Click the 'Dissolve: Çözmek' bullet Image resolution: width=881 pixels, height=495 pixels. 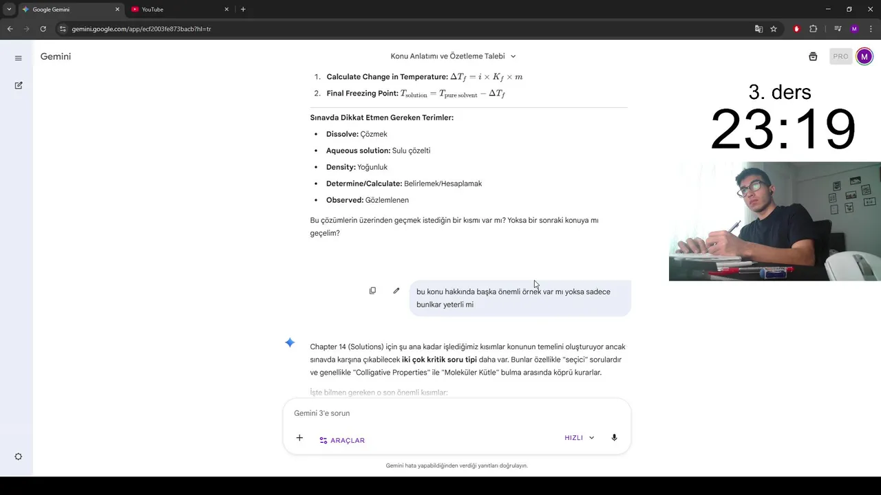pos(357,134)
